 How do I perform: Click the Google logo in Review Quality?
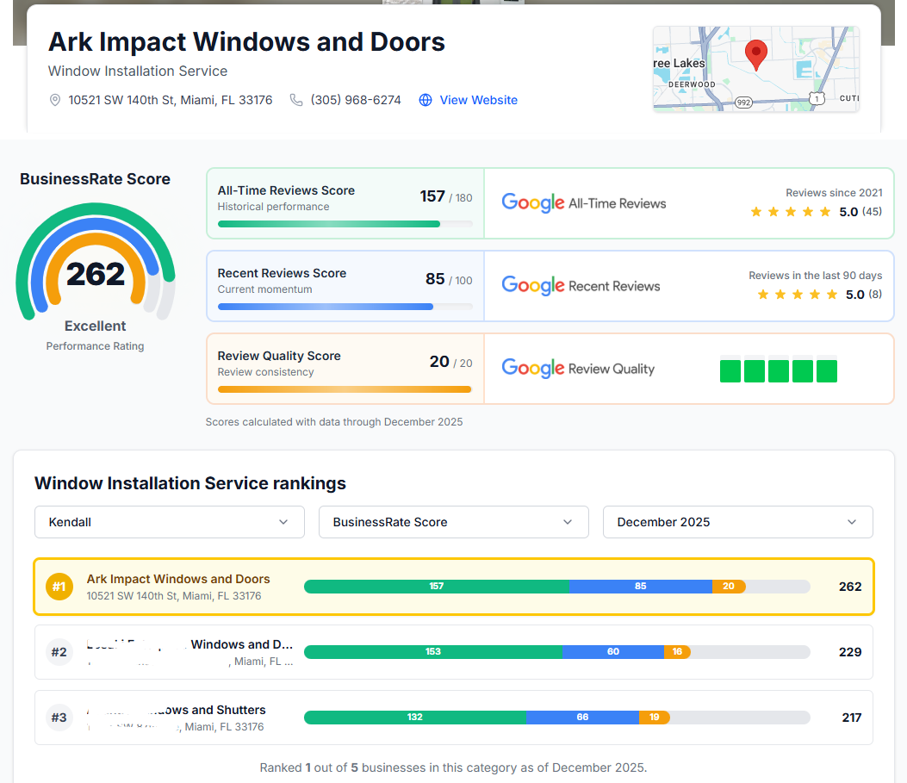533,369
